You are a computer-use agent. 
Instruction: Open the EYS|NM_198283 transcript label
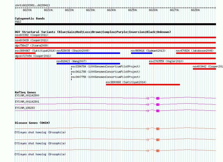(25, 108)
